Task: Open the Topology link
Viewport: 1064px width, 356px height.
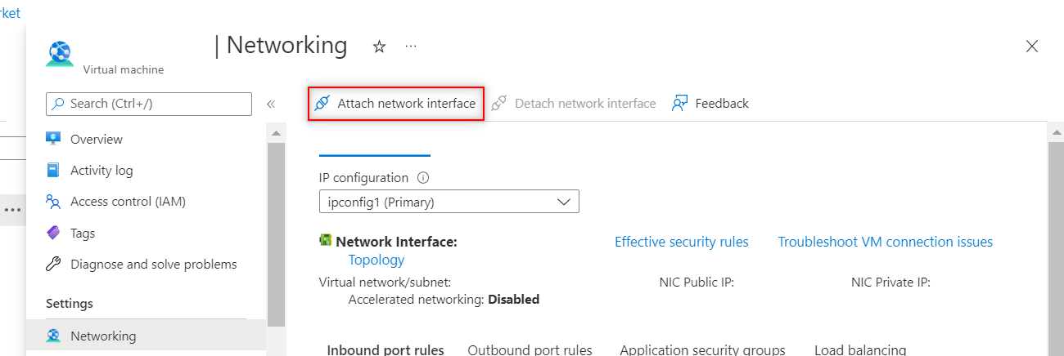Action: coord(376,260)
